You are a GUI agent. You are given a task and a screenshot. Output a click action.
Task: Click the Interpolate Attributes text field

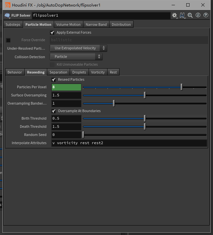129,143
